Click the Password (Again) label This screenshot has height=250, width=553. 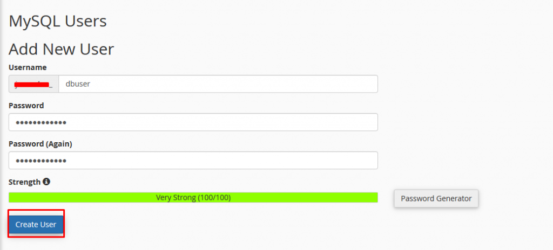coord(41,144)
